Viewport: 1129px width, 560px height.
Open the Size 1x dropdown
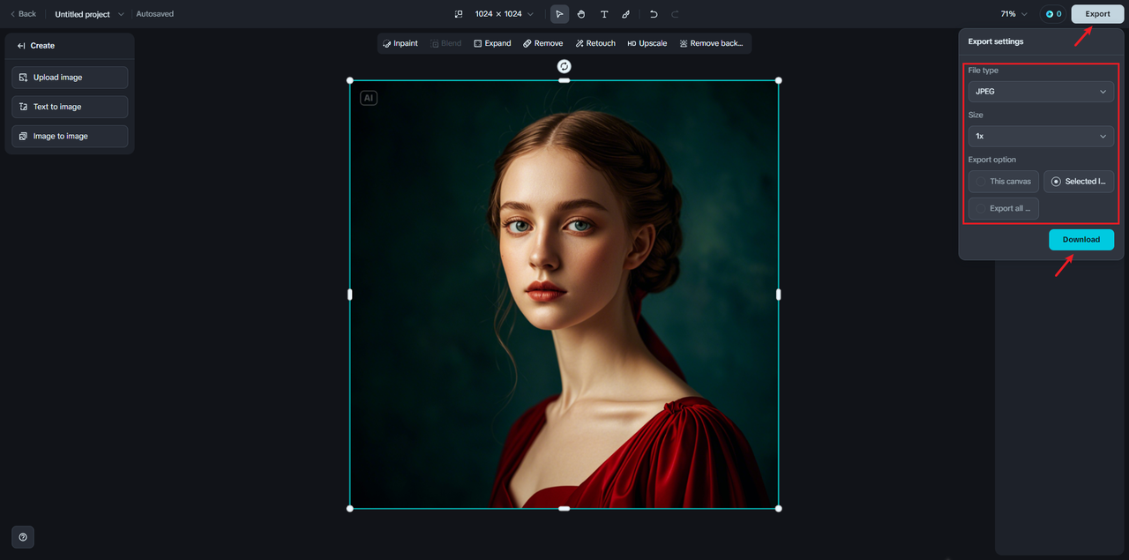click(1041, 137)
